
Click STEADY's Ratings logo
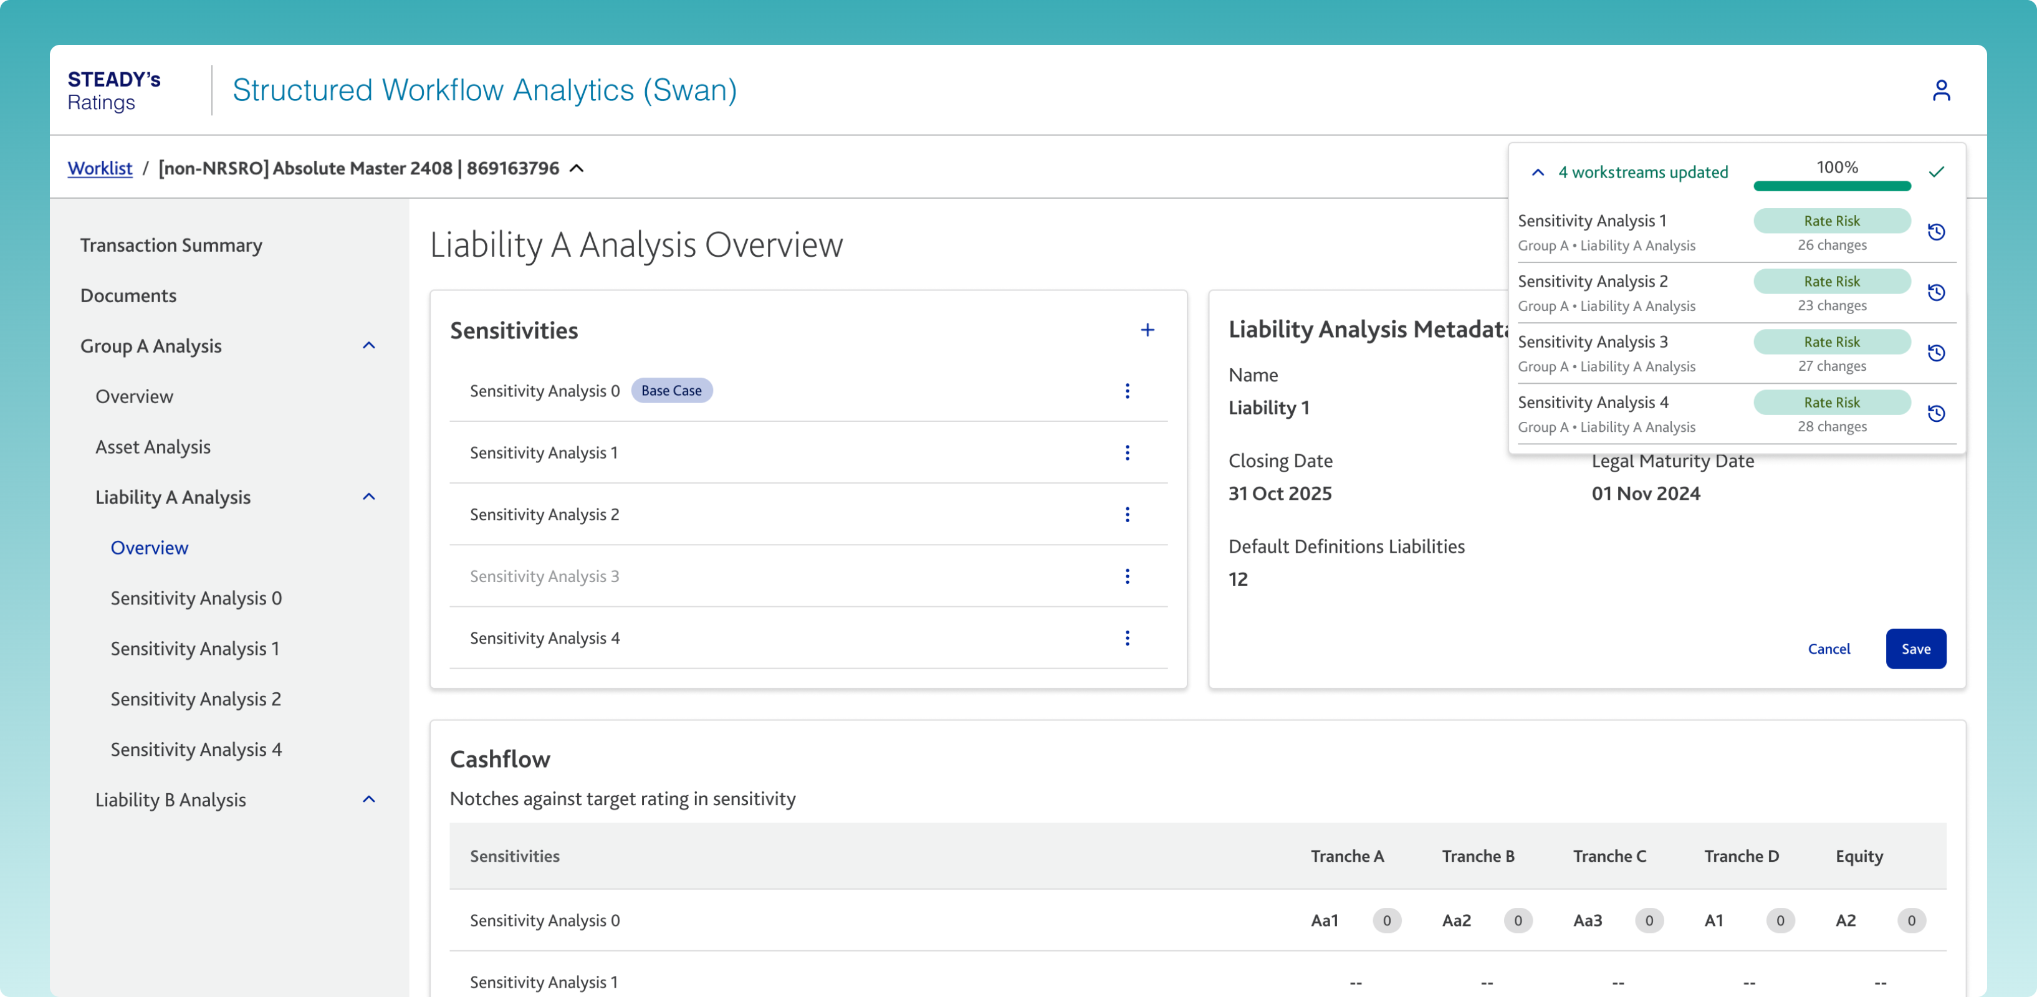coord(114,90)
